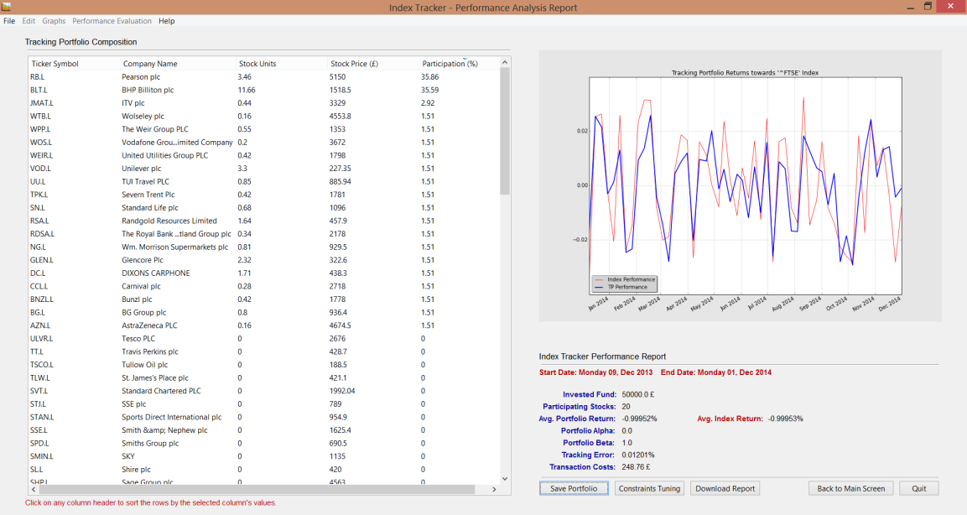Viewport: 967px width, 515px height.
Task: Click the table's horizontal scroll-left arrow
Action: tap(34, 489)
